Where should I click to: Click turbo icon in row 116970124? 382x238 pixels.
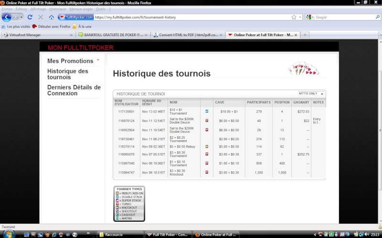207,121
